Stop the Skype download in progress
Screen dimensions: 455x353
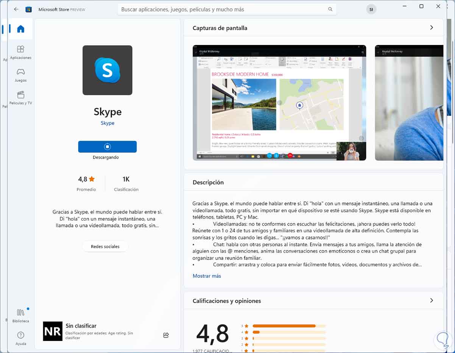(x=108, y=146)
